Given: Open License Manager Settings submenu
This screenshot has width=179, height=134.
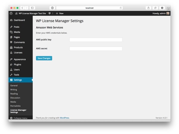Looking at the screenshot, I should point(18,111).
